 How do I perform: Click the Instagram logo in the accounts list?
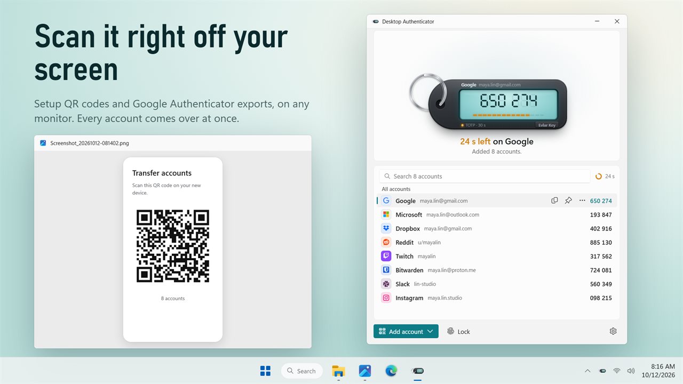(386, 298)
